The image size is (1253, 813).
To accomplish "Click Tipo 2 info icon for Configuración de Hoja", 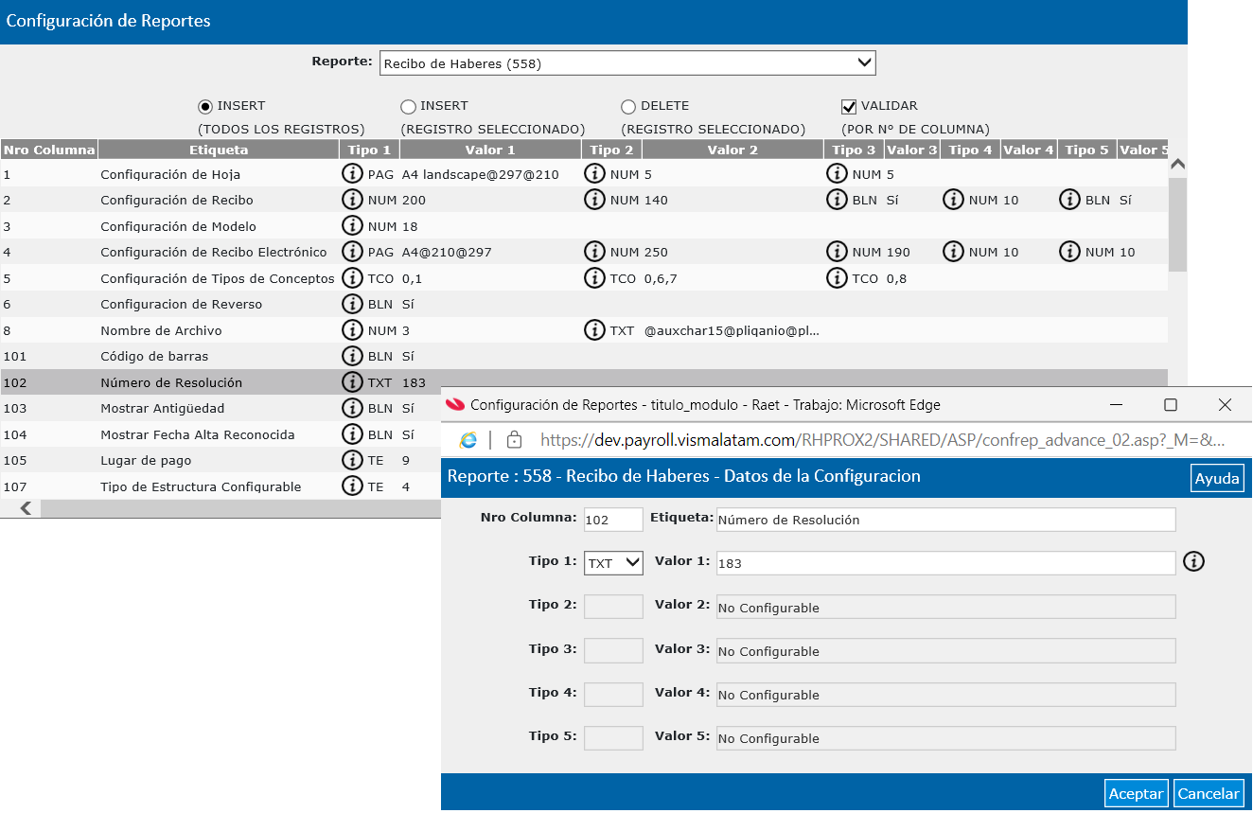I will 594,174.
